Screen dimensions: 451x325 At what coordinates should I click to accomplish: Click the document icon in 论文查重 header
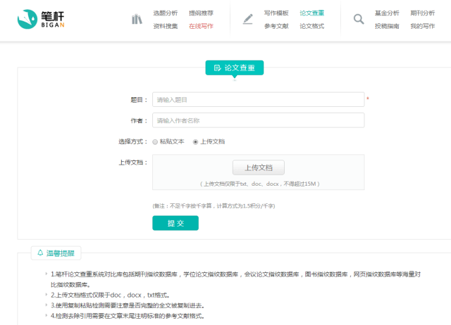point(217,68)
